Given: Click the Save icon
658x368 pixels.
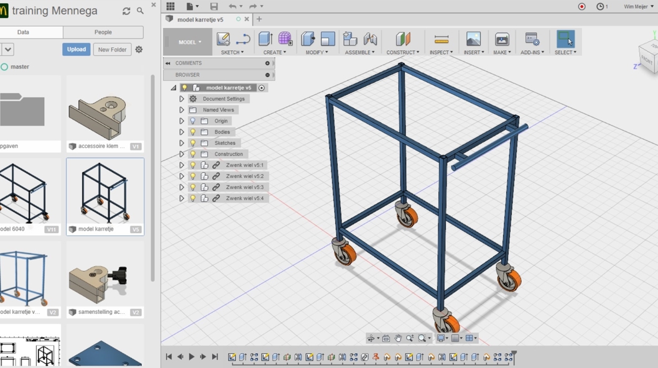Looking at the screenshot, I should tap(214, 6).
